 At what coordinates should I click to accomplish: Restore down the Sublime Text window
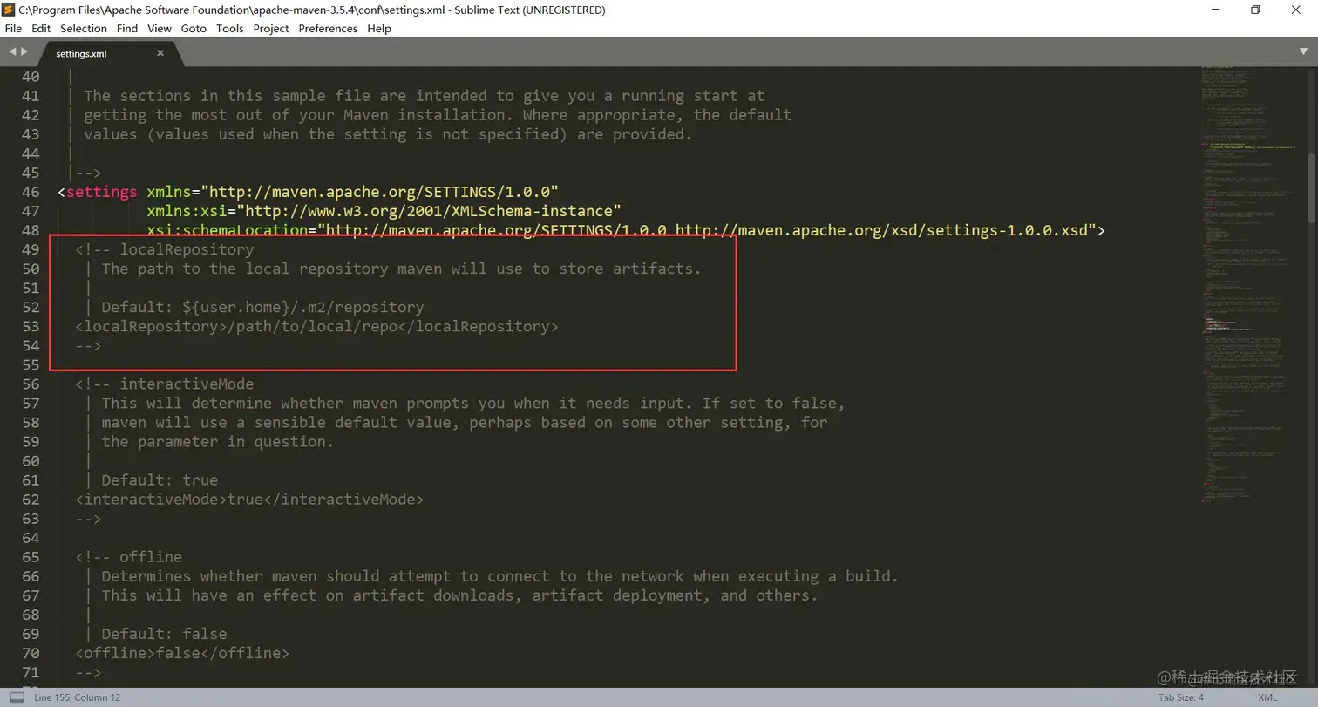tap(1255, 10)
